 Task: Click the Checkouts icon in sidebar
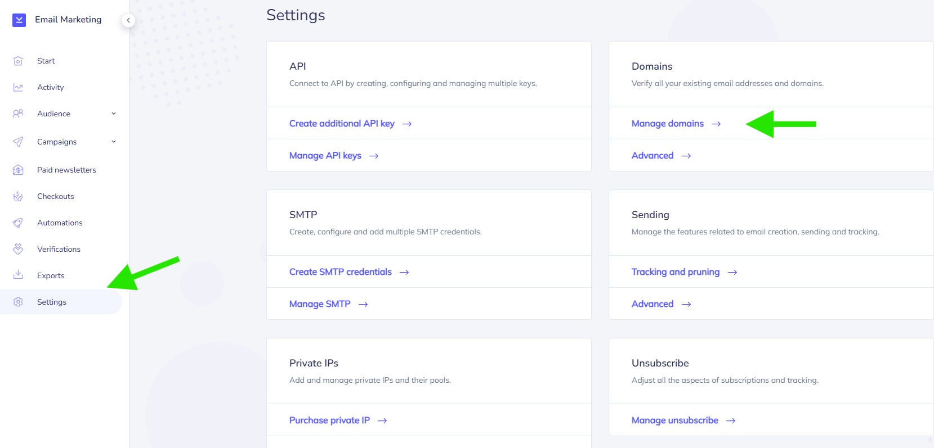click(18, 196)
